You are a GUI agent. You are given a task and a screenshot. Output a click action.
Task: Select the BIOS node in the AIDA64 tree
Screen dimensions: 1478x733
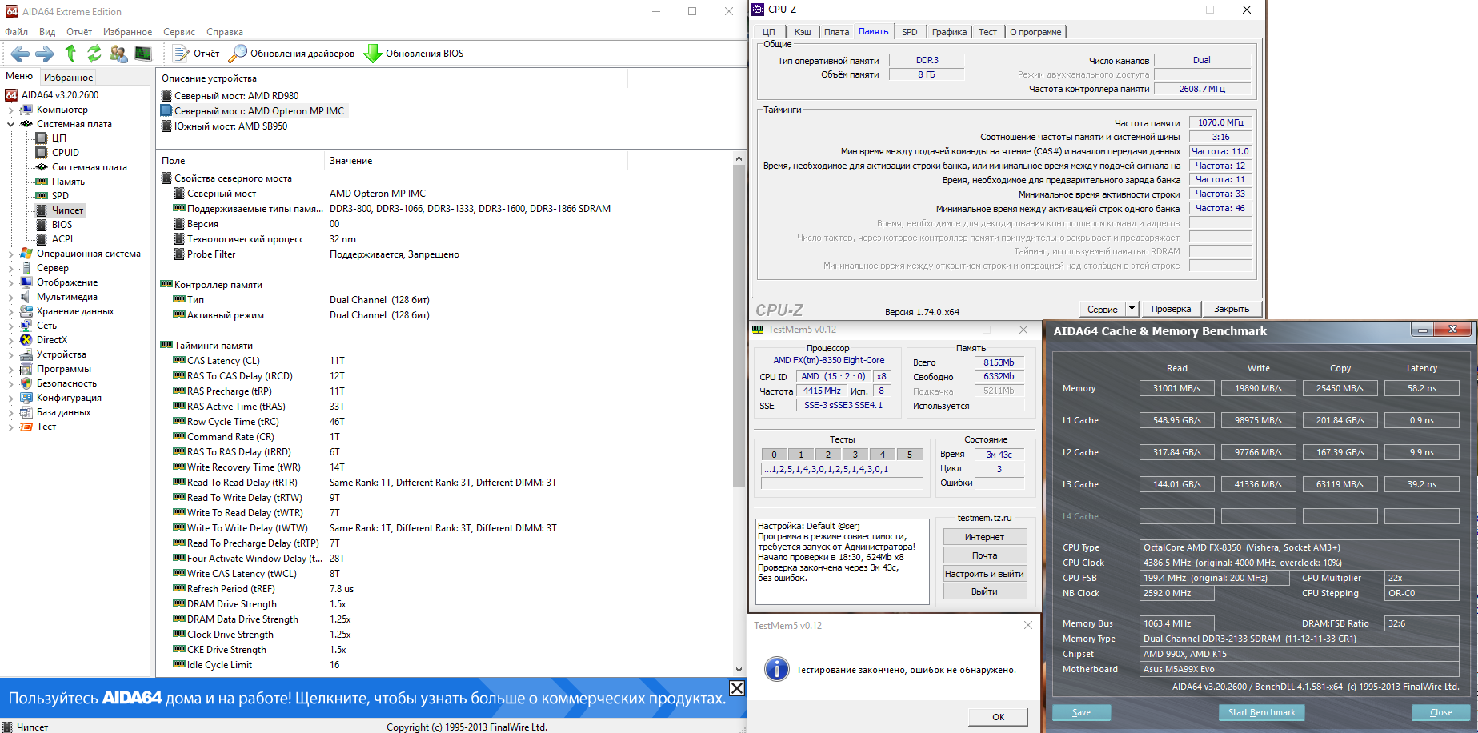pos(62,225)
